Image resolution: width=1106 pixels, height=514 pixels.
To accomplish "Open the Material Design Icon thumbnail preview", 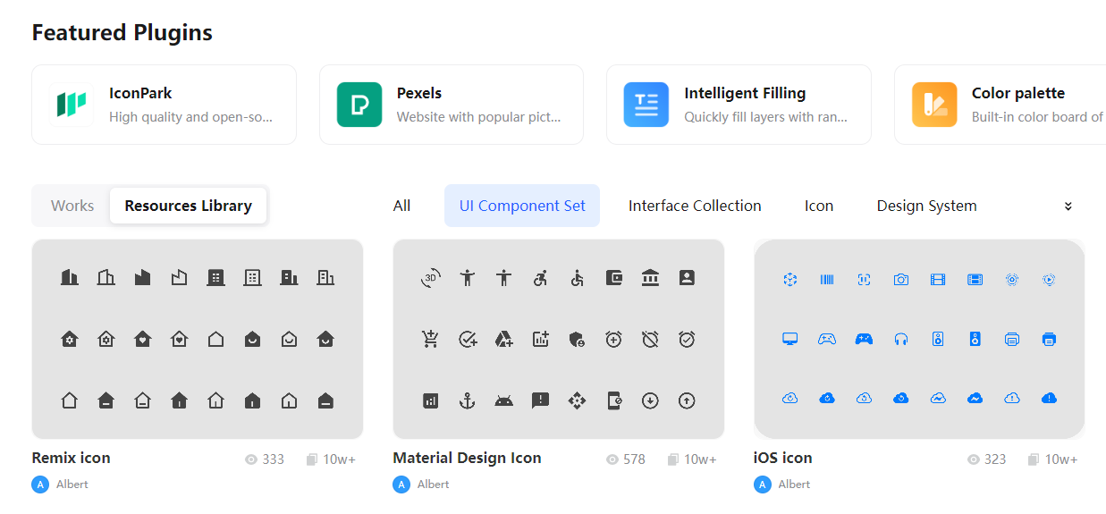I will click(559, 339).
